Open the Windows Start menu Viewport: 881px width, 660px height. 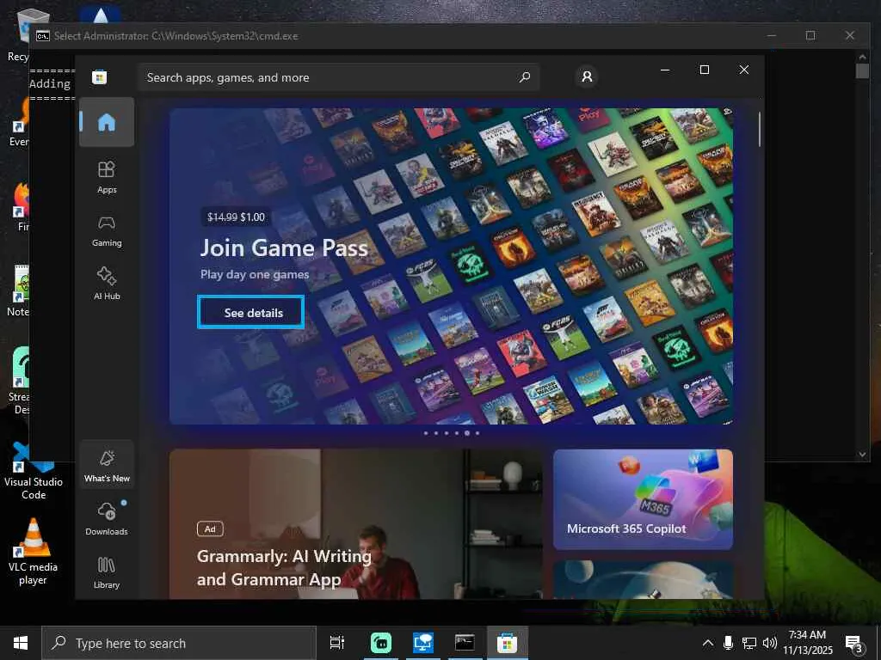point(21,643)
